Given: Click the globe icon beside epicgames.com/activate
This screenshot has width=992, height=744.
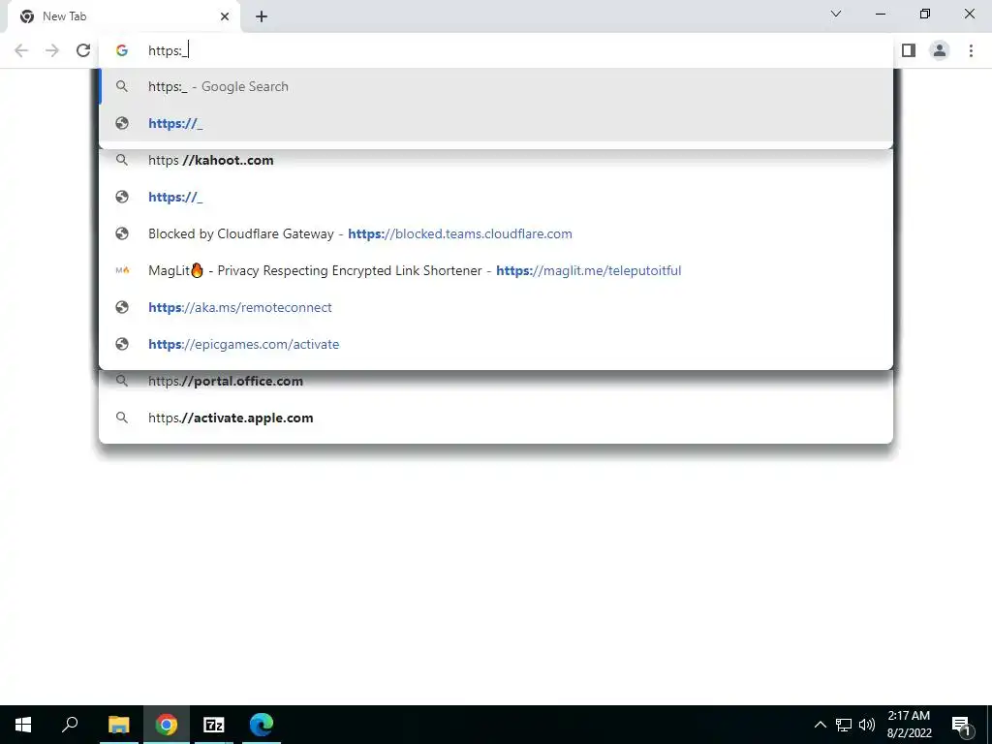Looking at the screenshot, I should (x=122, y=344).
